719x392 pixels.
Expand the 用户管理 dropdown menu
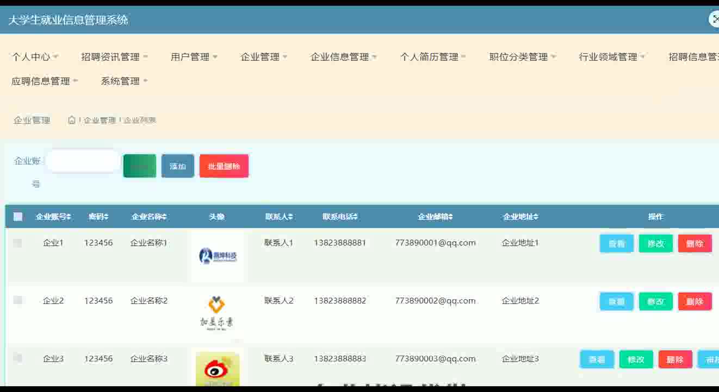coord(194,56)
